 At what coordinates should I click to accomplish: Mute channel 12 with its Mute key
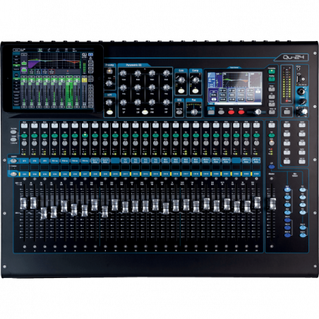tap(136, 126)
